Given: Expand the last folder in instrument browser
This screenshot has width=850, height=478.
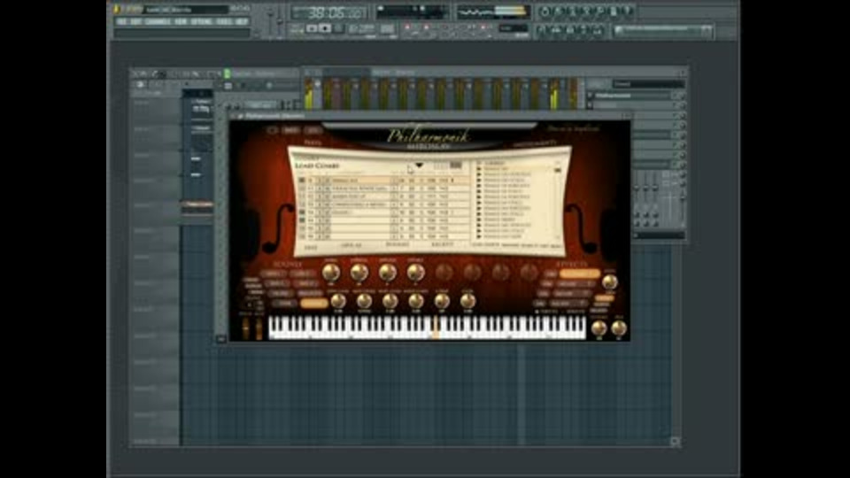Looking at the screenshot, I should pyautogui.click(x=479, y=236).
